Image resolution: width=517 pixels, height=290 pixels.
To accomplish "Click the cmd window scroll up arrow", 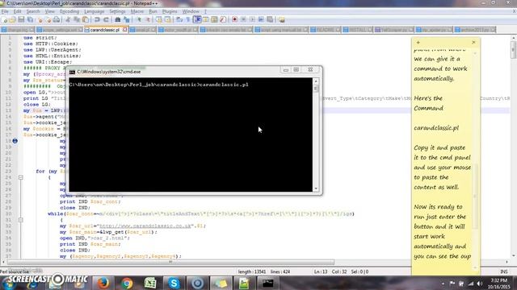I will point(316,81).
